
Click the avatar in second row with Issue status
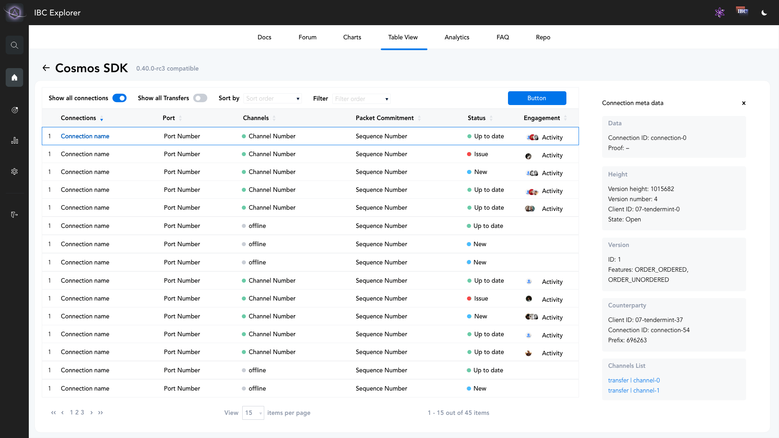tap(528, 156)
